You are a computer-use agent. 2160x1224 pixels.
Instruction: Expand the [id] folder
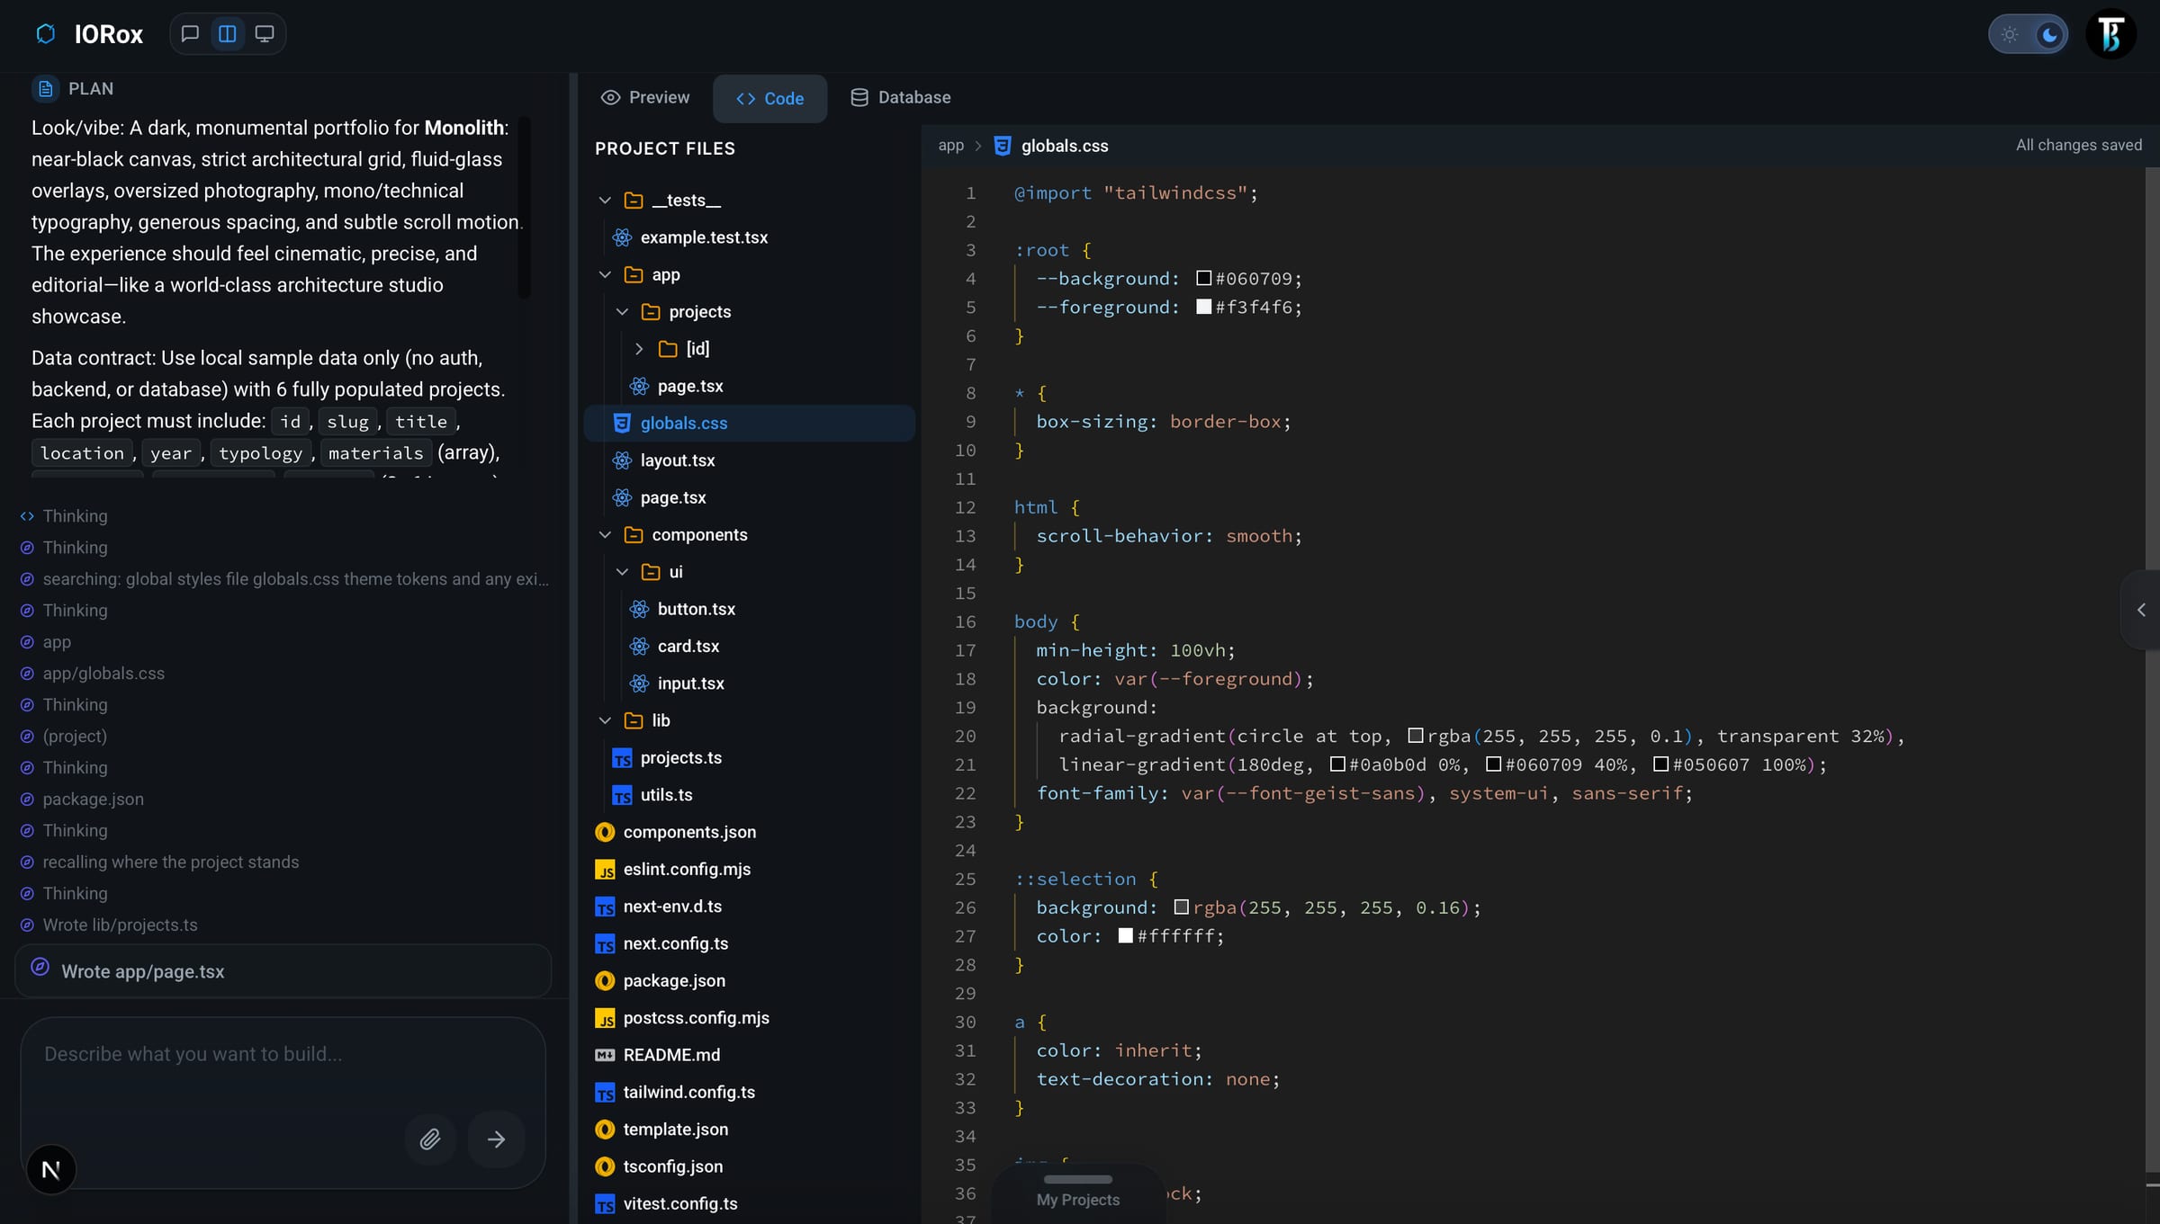[639, 349]
